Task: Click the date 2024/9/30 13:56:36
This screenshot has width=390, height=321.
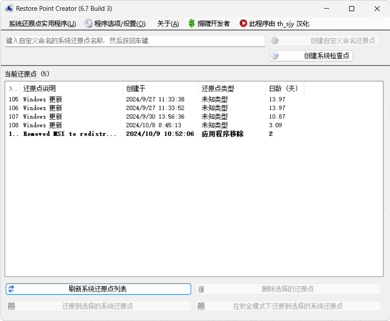Action: coord(155,116)
